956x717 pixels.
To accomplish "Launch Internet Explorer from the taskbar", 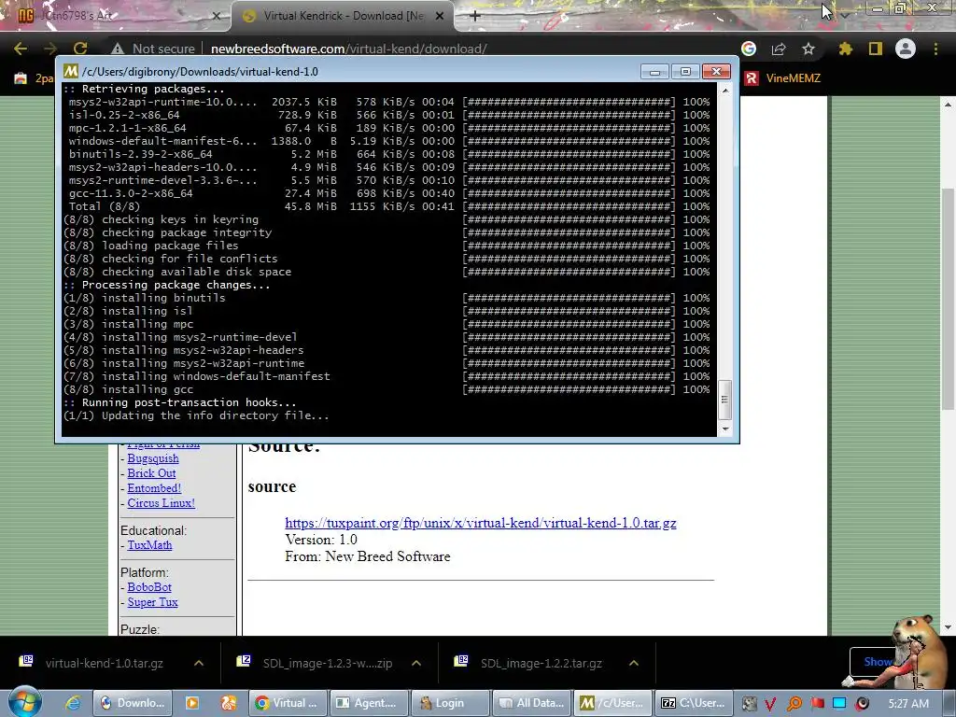I will 73,703.
